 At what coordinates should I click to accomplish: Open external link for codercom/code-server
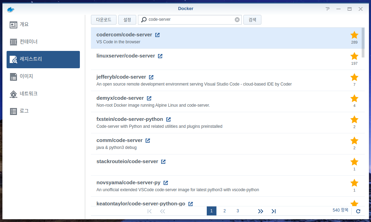(x=157, y=35)
